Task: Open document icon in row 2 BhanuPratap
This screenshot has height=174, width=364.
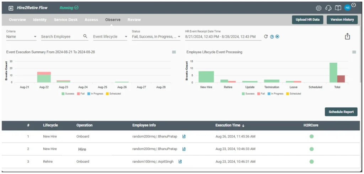Action: [184, 149]
